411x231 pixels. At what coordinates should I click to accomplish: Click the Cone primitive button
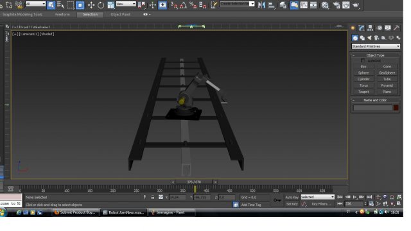coord(387,67)
